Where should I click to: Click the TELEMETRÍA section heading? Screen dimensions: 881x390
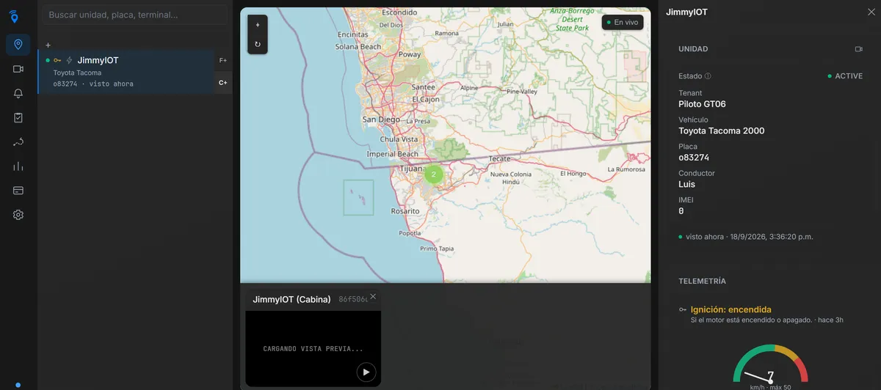click(x=703, y=282)
